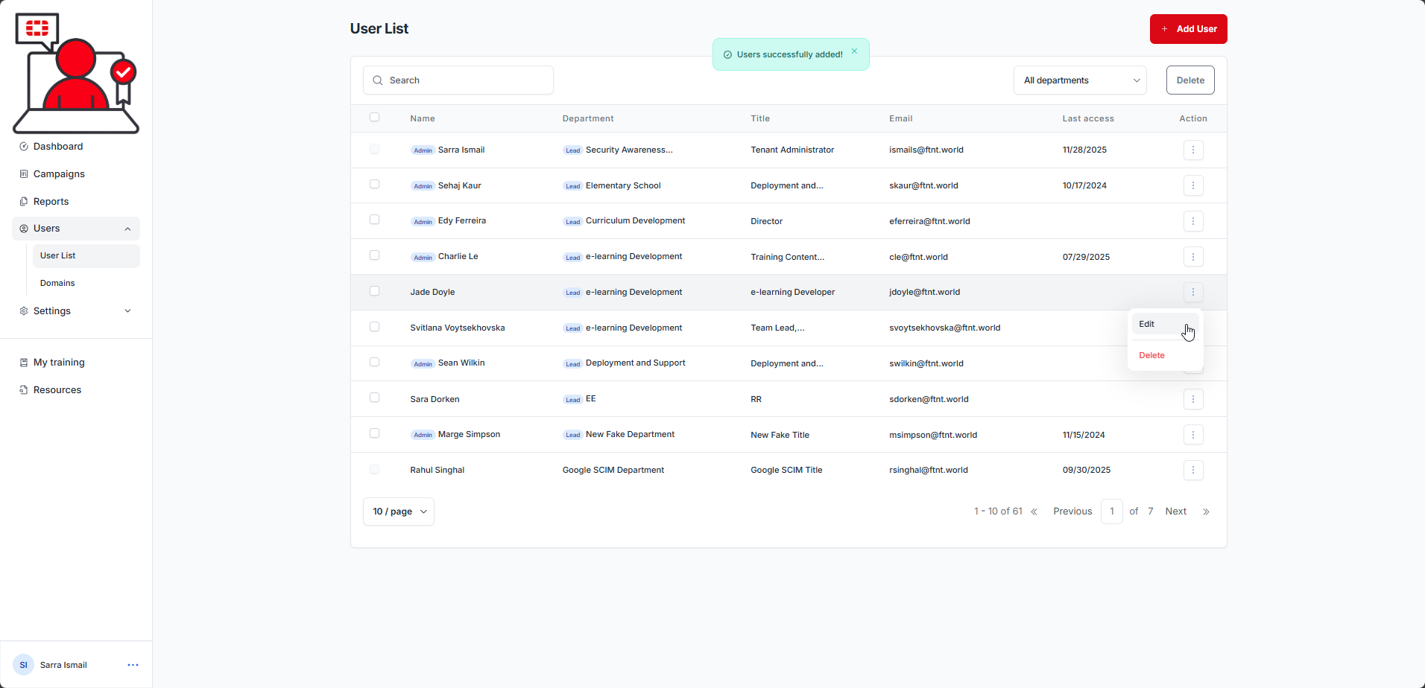Image resolution: width=1425 pixels, height=688 pixels.
Task: Click email ismails@ftnt.world
Action: [x=926, y=150]
